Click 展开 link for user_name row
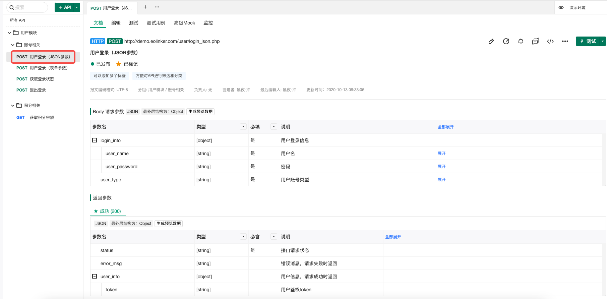Screen dimensions: 607x299 click(x=441, y=153)
